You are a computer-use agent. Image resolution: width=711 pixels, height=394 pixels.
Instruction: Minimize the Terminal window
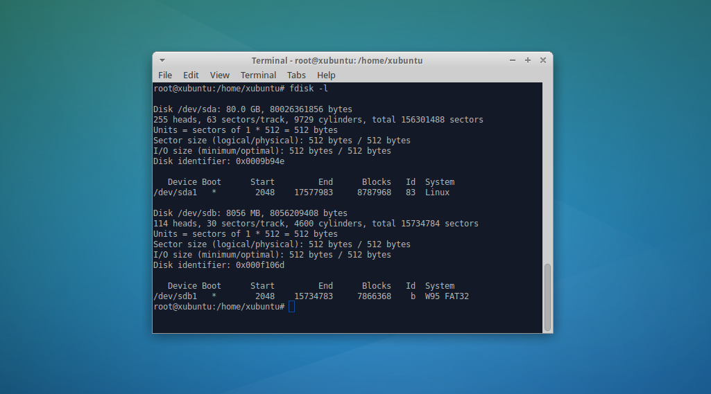coord(513,60)
